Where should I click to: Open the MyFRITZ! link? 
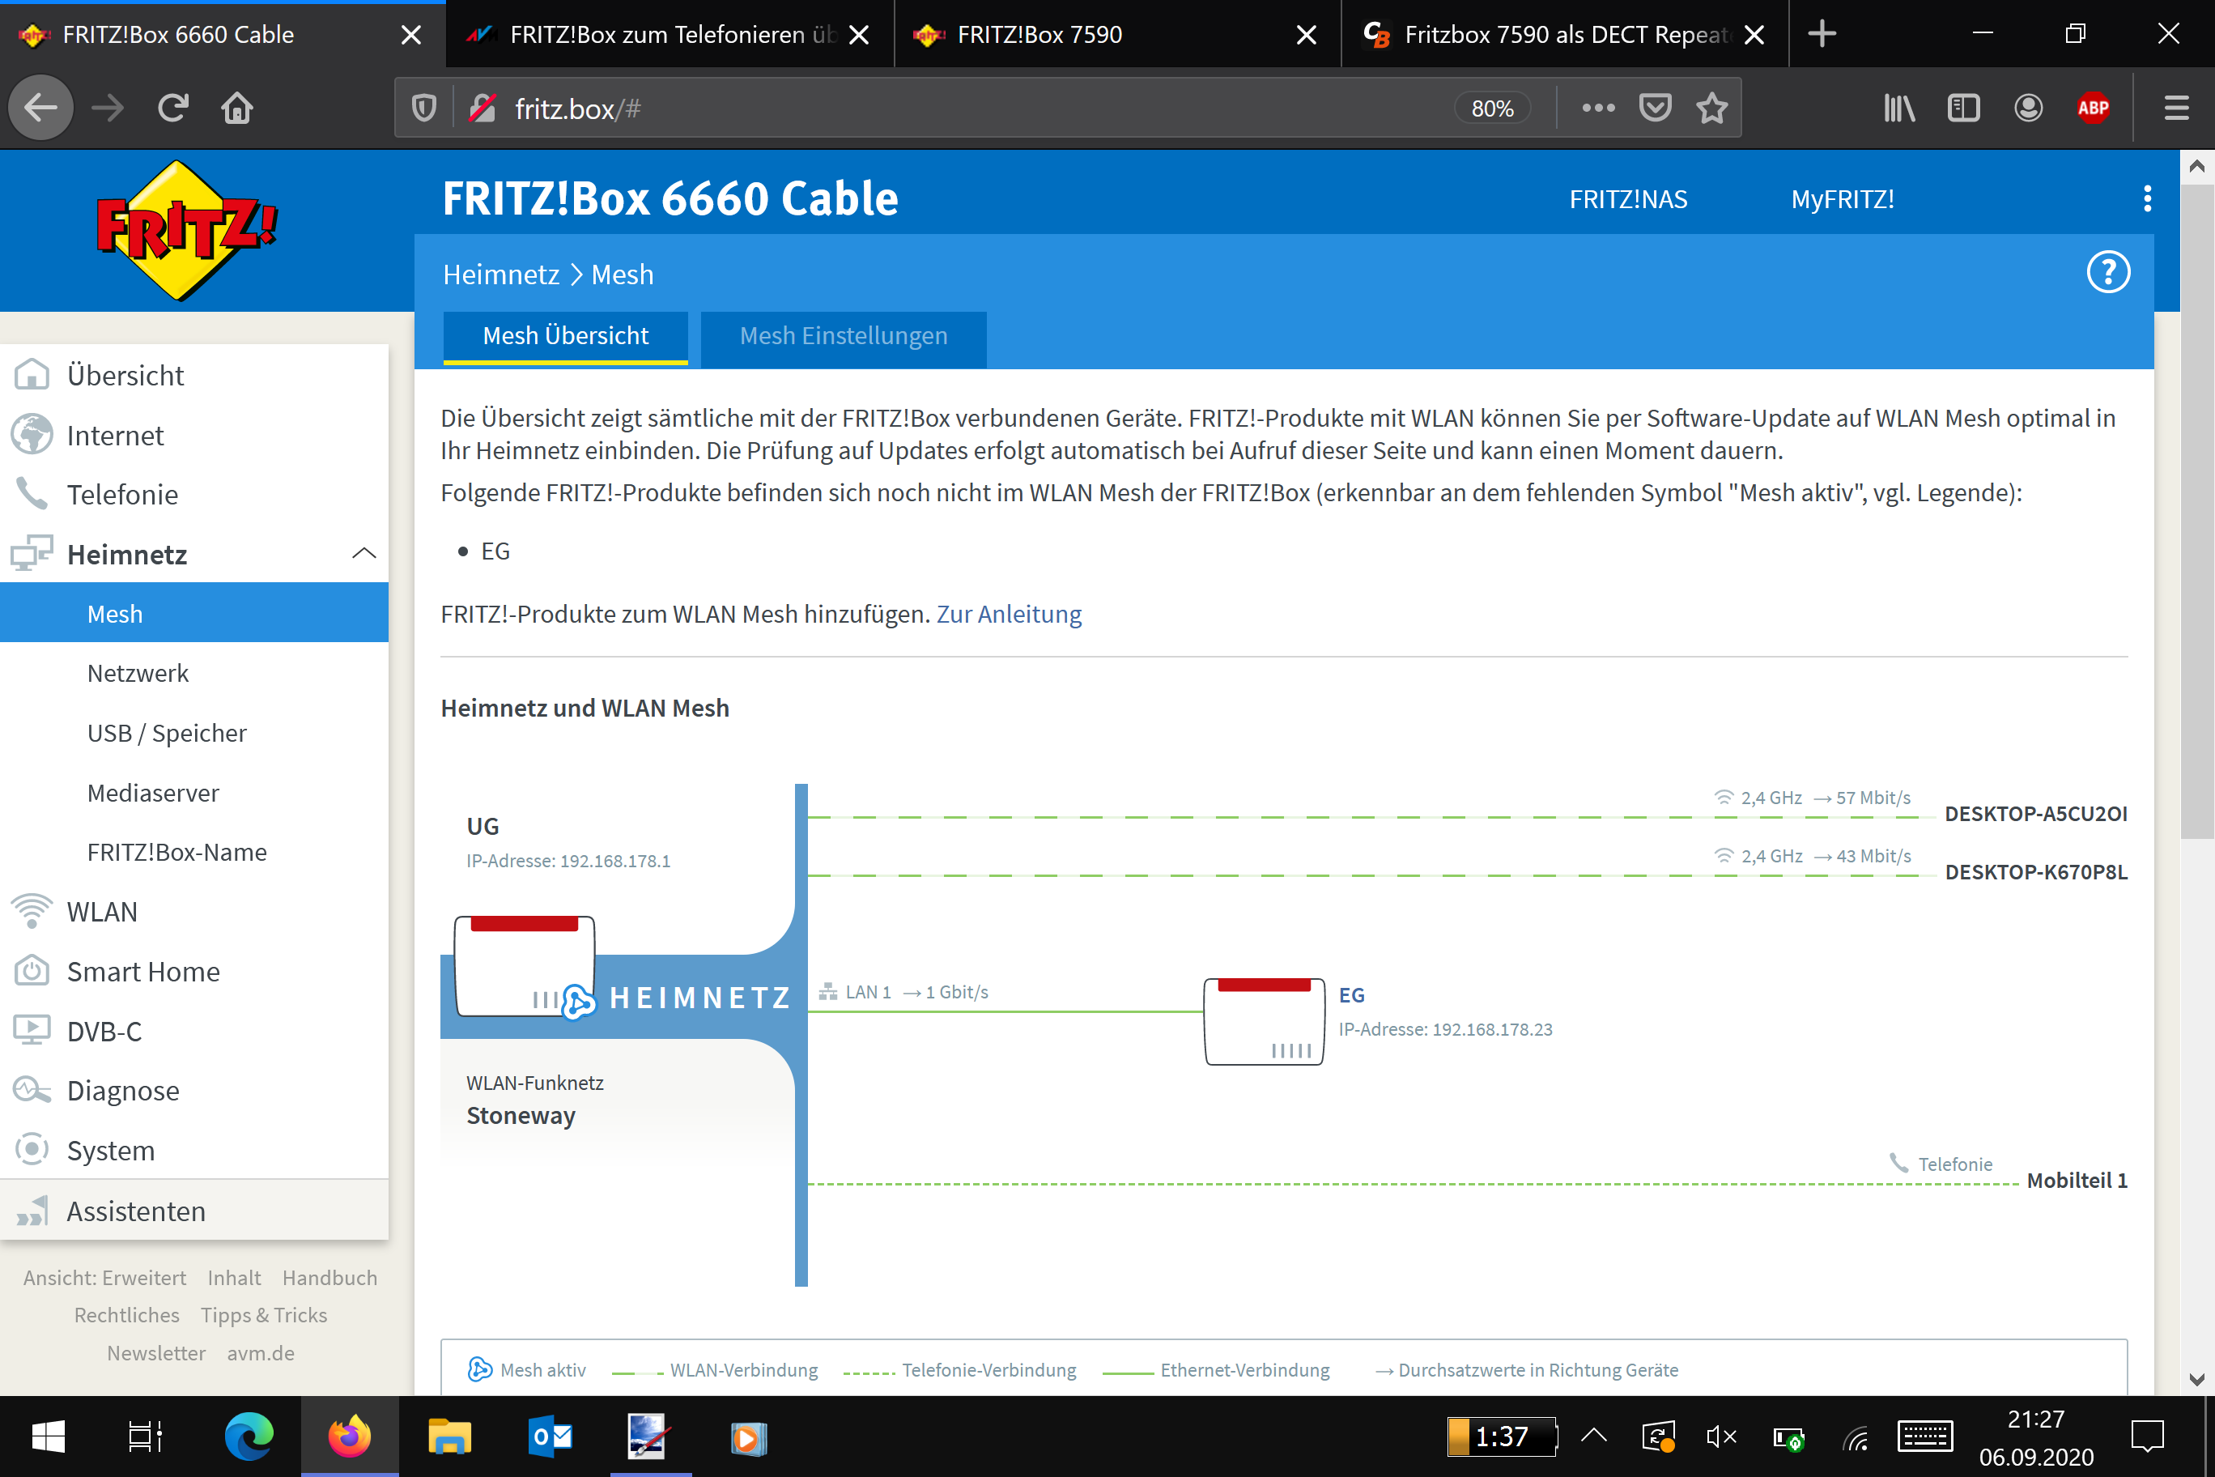[1841, 200]
